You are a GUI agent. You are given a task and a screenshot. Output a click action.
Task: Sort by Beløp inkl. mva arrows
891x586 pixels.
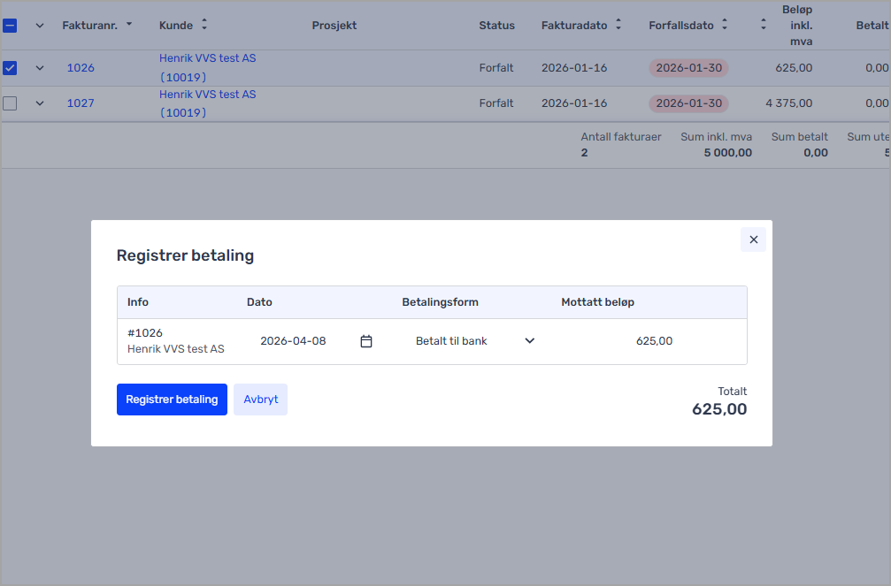(x=764, y=25)
